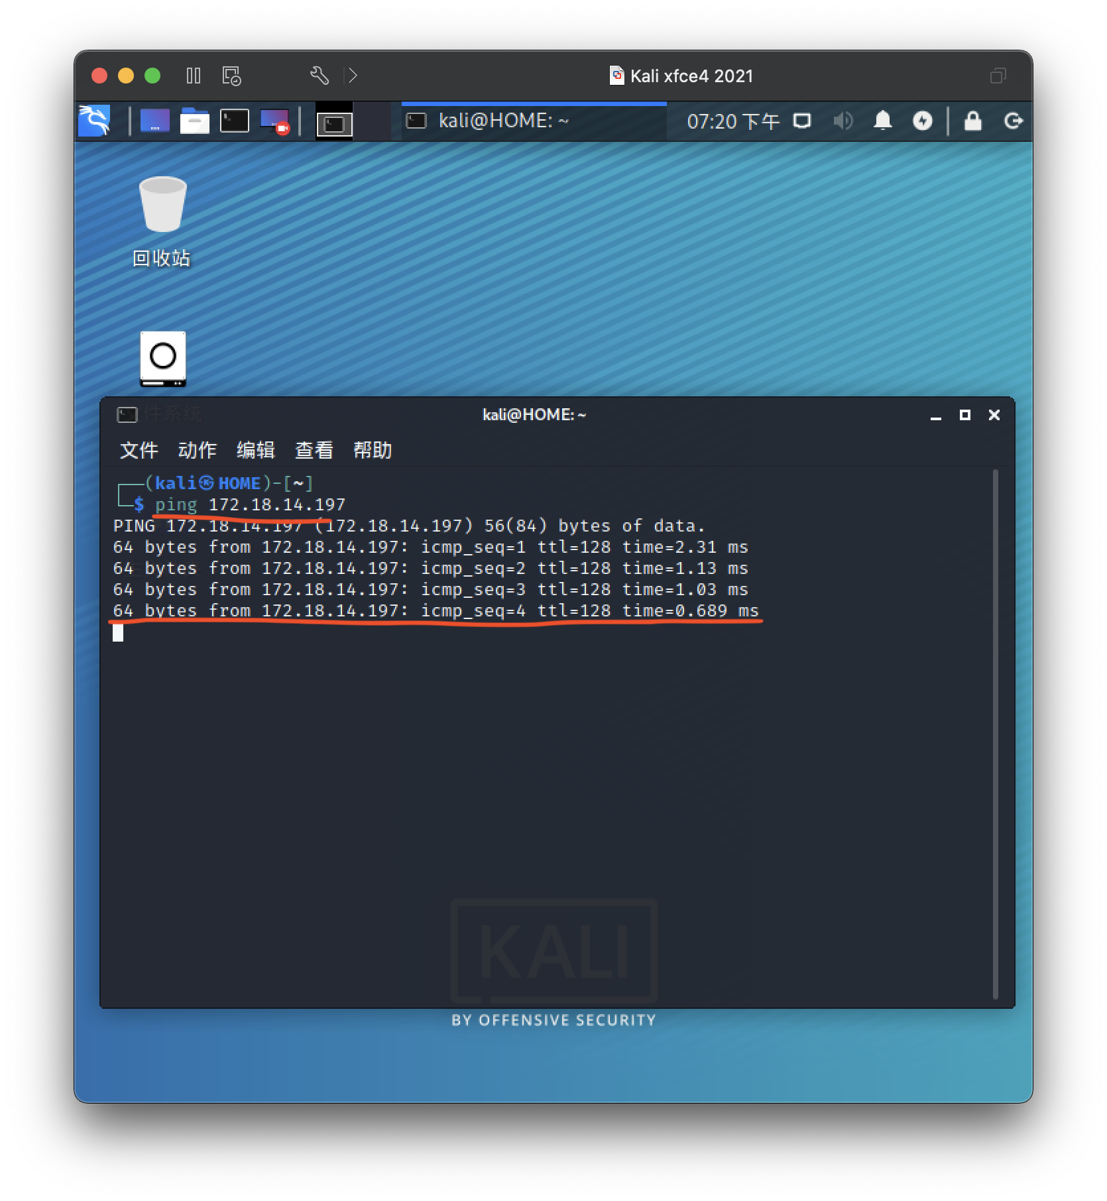The width and height of the screenshot is (1107, 1201).
Task: Click macOS yellow minimize button
Action: coord(126,76)
